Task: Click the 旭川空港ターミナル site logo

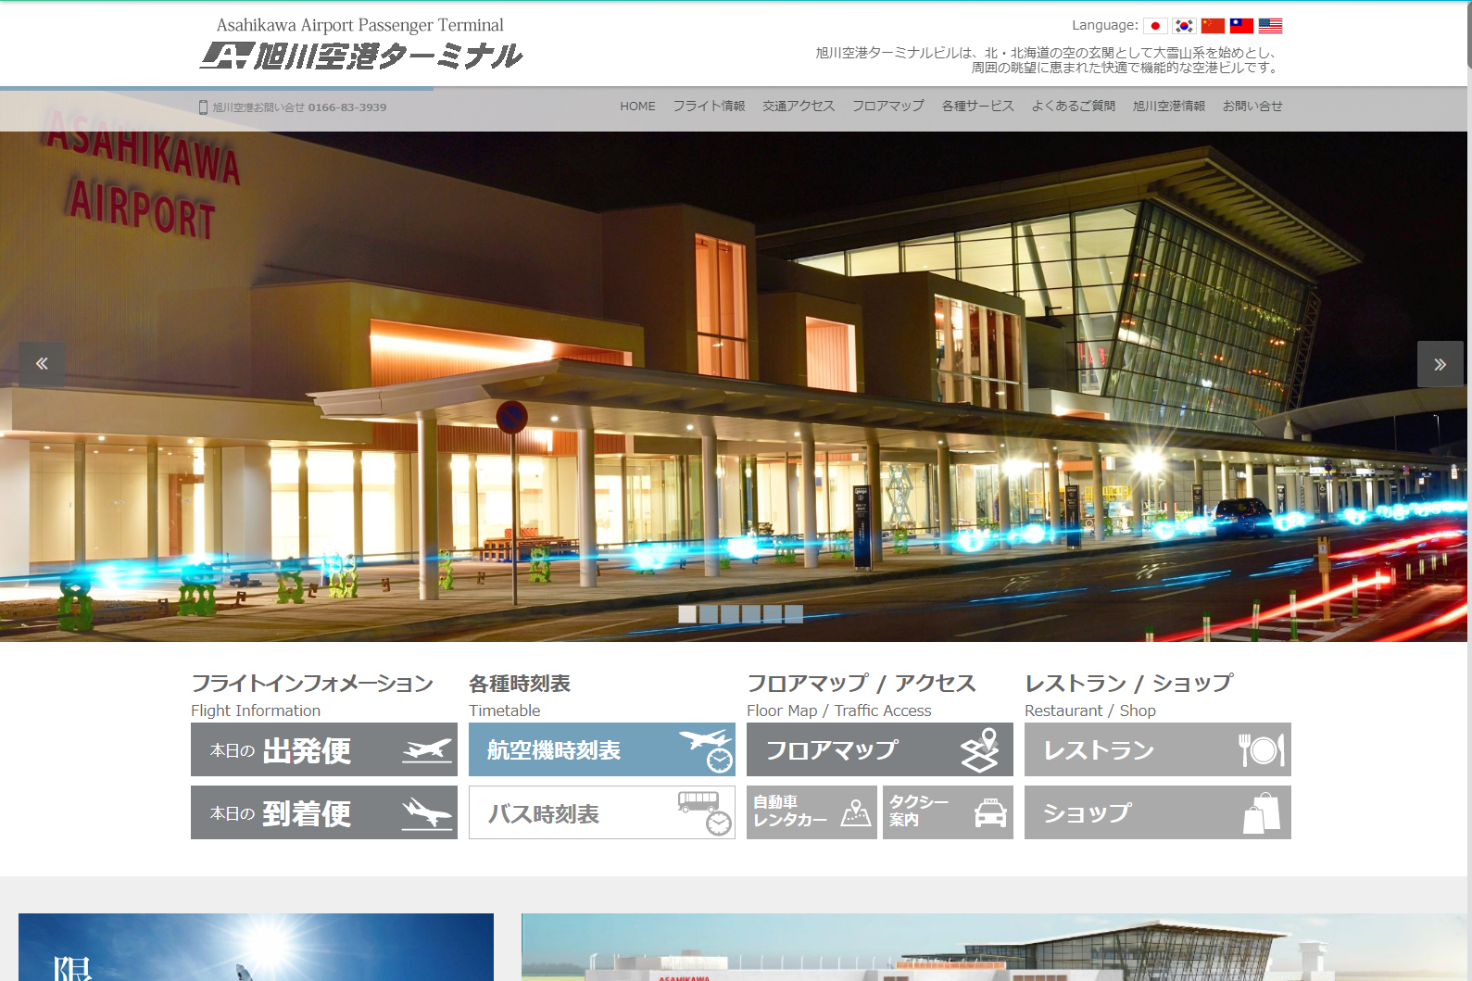Action: 362,46
